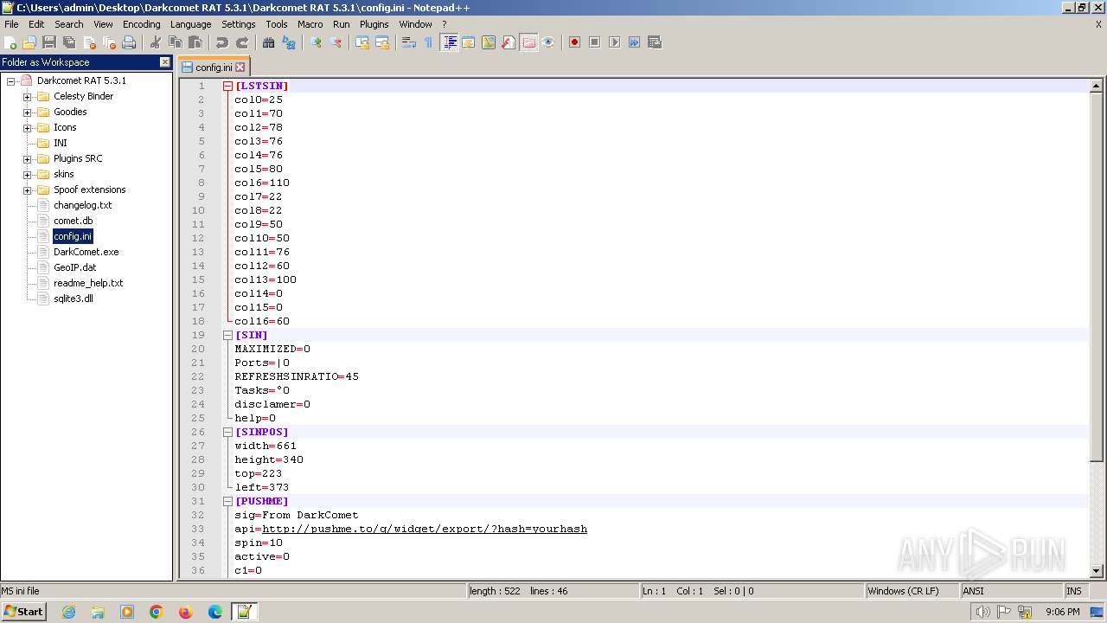Expand the Goodies folder
1107x623 pixels.
coord(27,112)
